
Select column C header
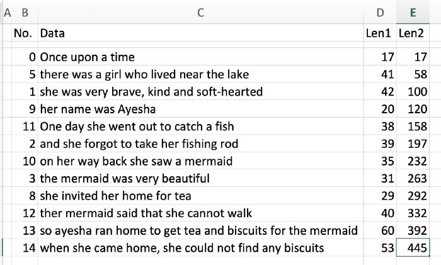pyautogui.click(x=200, y=13)
